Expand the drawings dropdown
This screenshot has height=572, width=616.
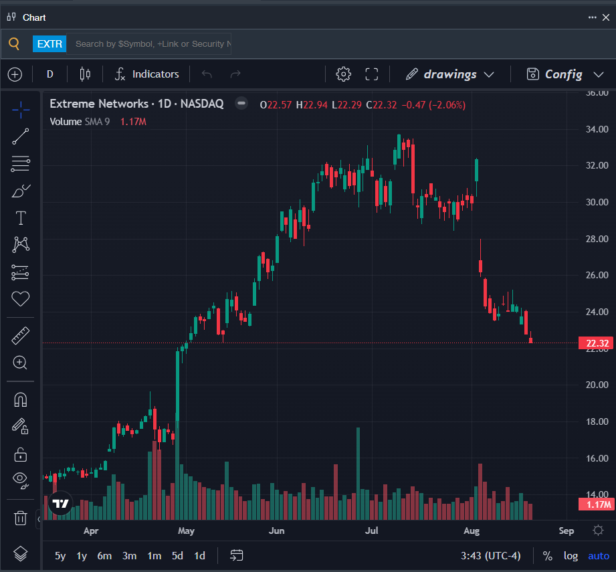(450, 74)
